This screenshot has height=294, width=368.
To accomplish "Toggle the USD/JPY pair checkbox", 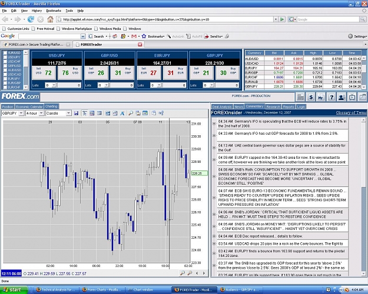I will click(5, 57).
